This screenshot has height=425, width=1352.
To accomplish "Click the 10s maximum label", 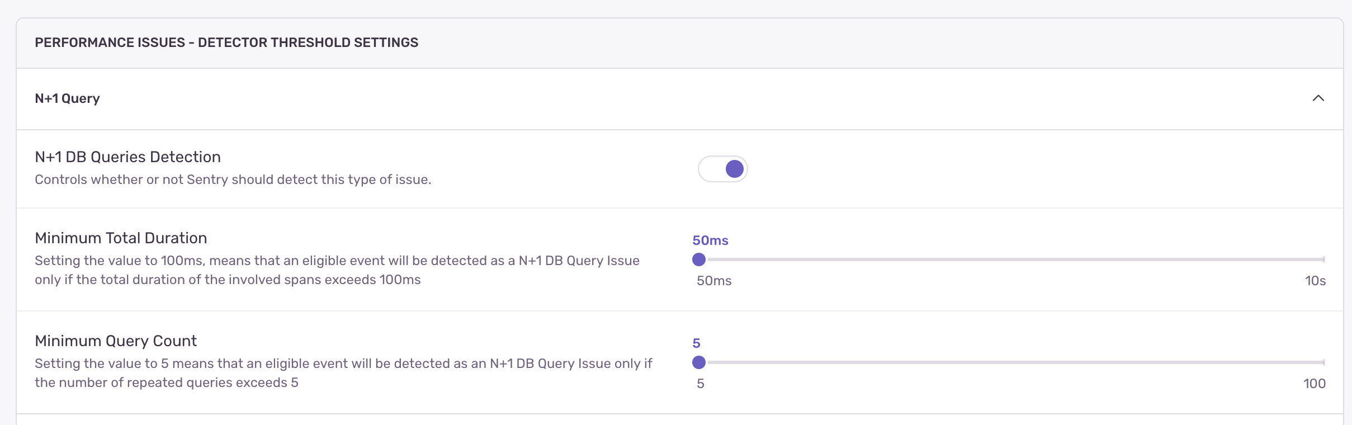I will pyautogui.click(x=1315, y=281).
